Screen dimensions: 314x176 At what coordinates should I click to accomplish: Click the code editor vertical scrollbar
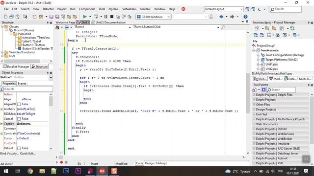pos(248,94)
